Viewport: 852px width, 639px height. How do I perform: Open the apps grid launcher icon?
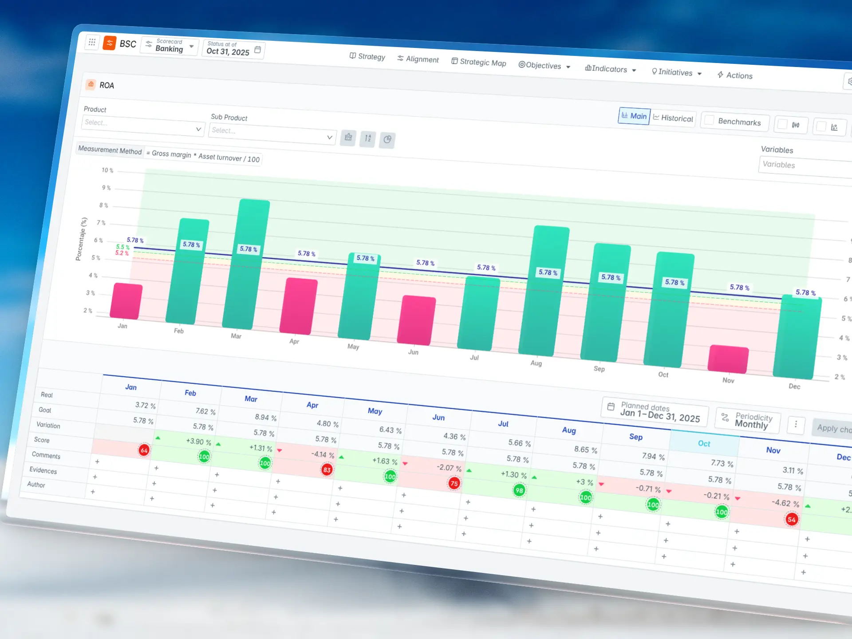(x=92, y=43)
